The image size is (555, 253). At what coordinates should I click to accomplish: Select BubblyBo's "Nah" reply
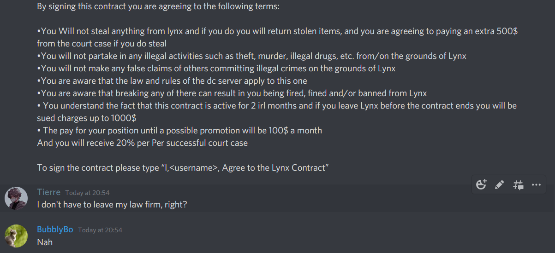point(45,242)
